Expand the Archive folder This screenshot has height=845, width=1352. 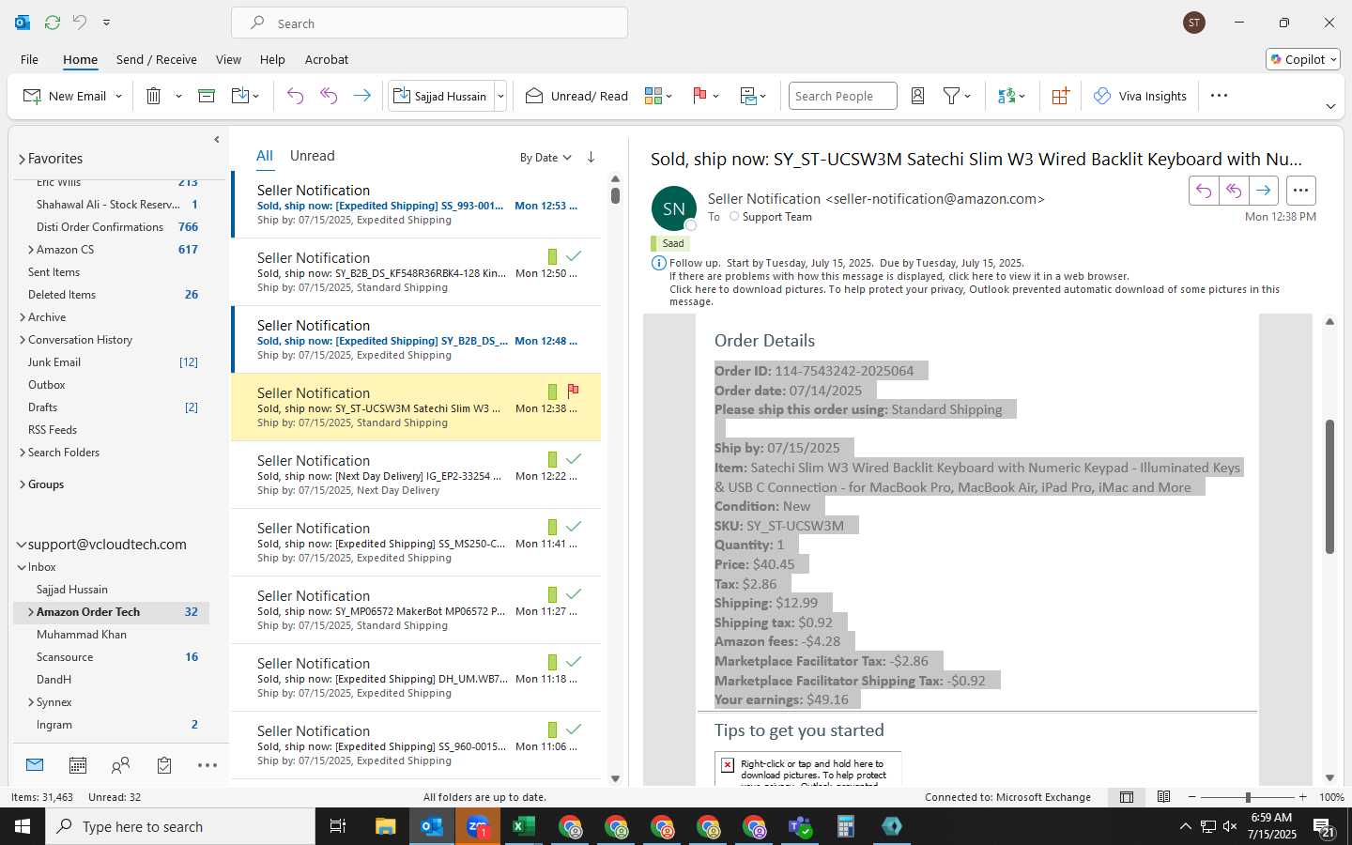[x=23, y=317]
